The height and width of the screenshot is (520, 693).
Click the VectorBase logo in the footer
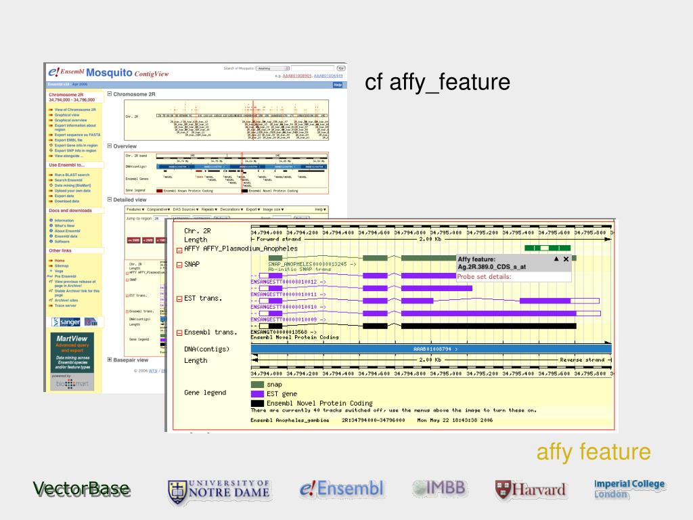coord(82,489)
